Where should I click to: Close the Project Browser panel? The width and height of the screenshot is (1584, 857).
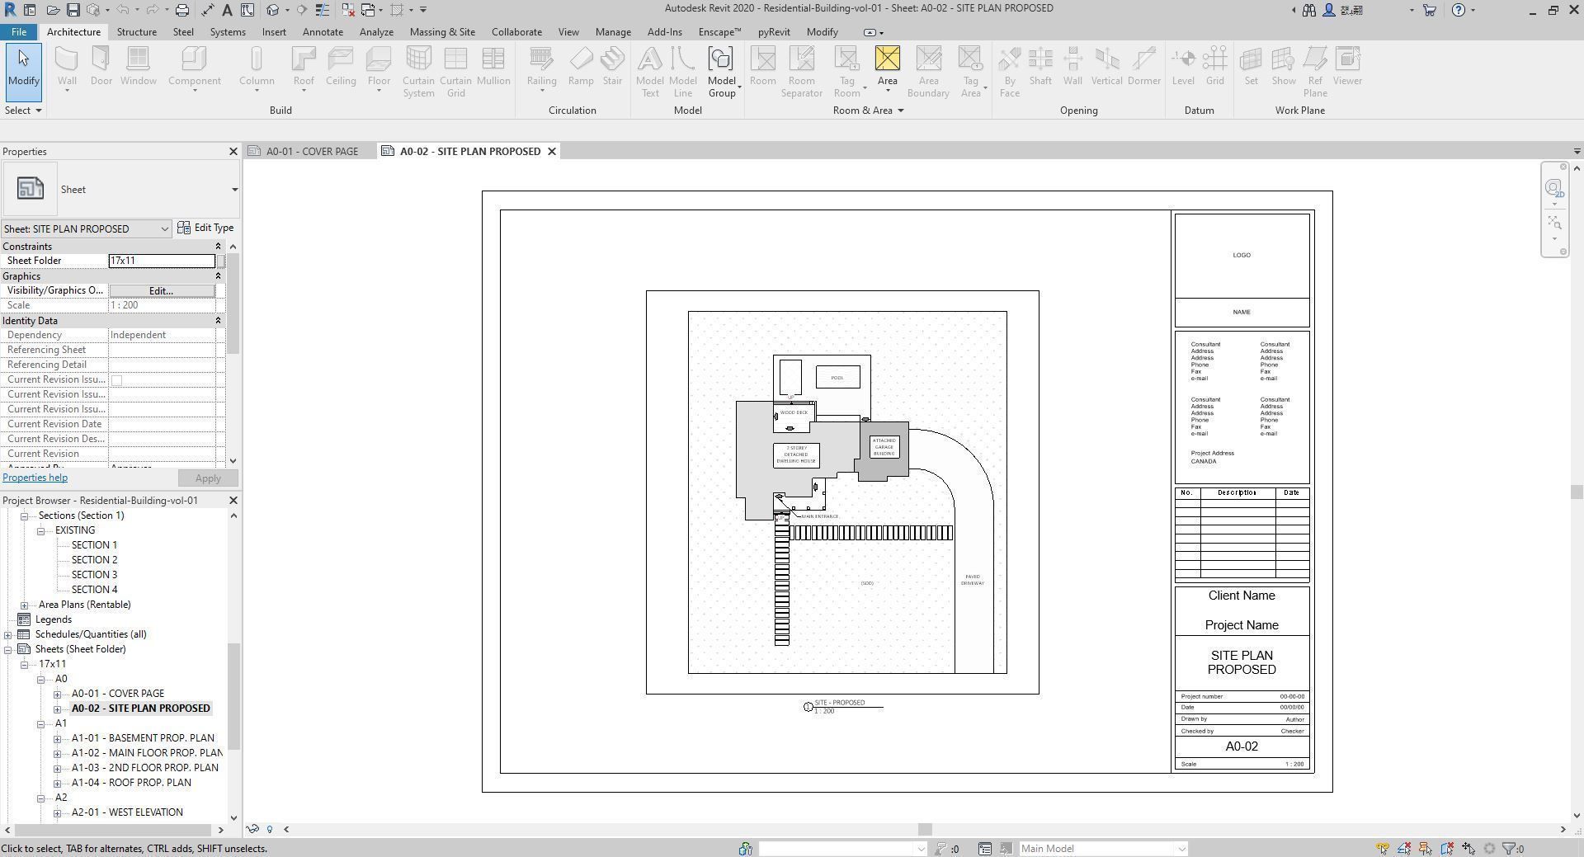pyautogui.click(x=233, y=501)
